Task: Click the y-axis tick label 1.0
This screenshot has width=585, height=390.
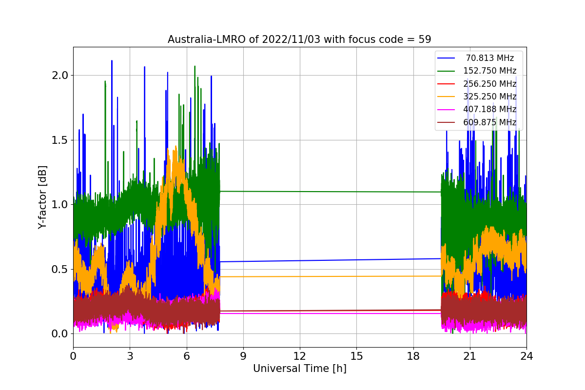Action: coord(61,205)
